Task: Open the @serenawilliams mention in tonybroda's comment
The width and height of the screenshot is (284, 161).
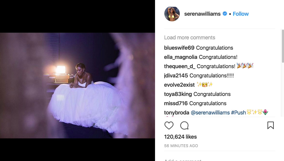Action: [x=210, y=113]
